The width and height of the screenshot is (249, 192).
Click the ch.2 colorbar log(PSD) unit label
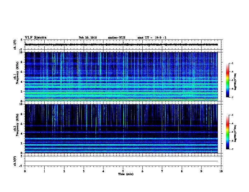pyautogui.click(x=235, y=133)
